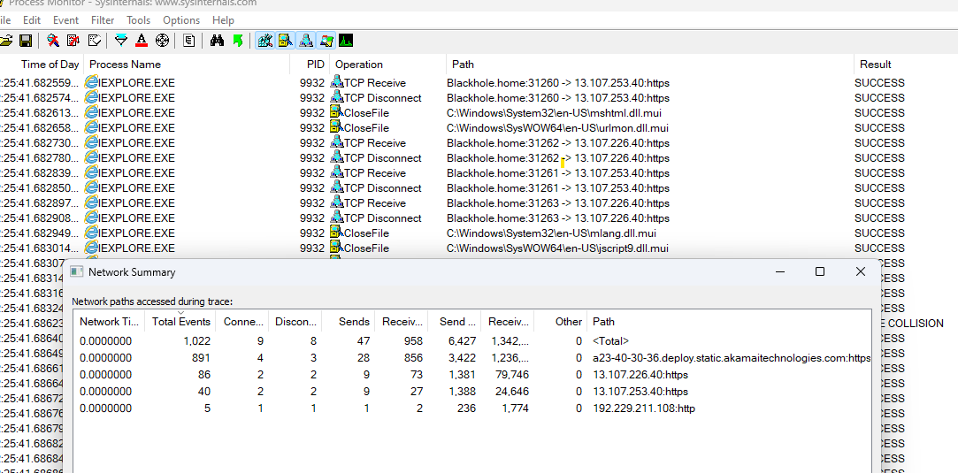Open the Tools menu
This screenshot has width=958, height=473.
(x=139, y=20)
